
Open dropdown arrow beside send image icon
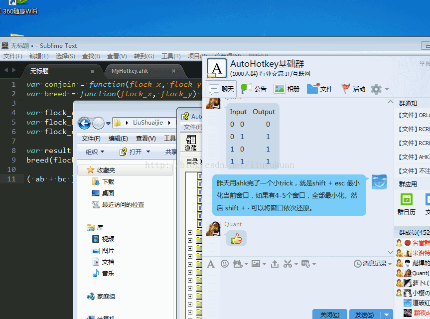click(264, 264)
